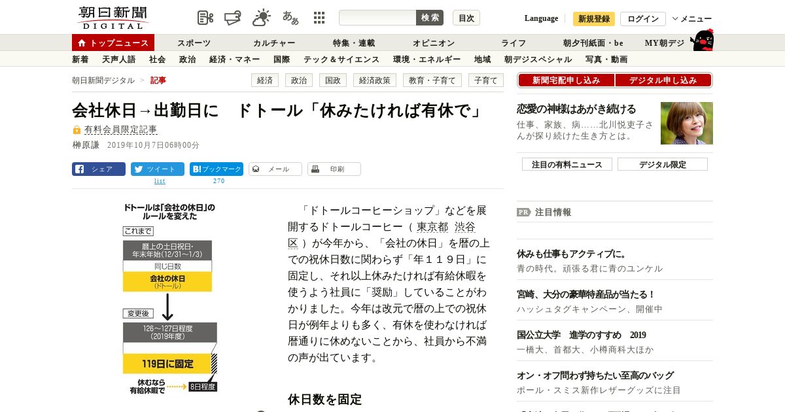Click the lock icon for paid article
The height and width of the screenshot is (412, 785).
[x=77, y=130]
